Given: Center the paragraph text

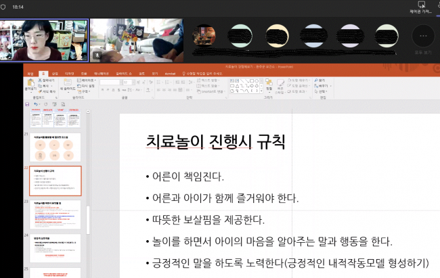Looking at the screenshot, I should (164, 90).
